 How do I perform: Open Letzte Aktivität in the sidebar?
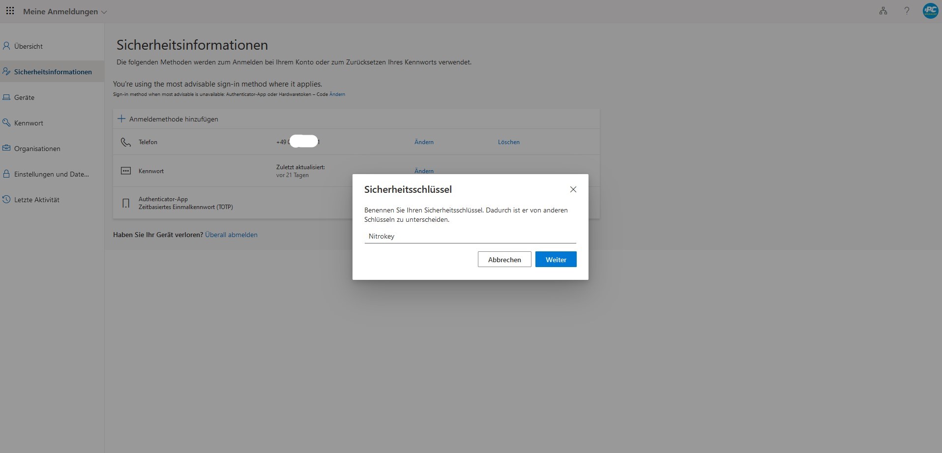(36, 200)
